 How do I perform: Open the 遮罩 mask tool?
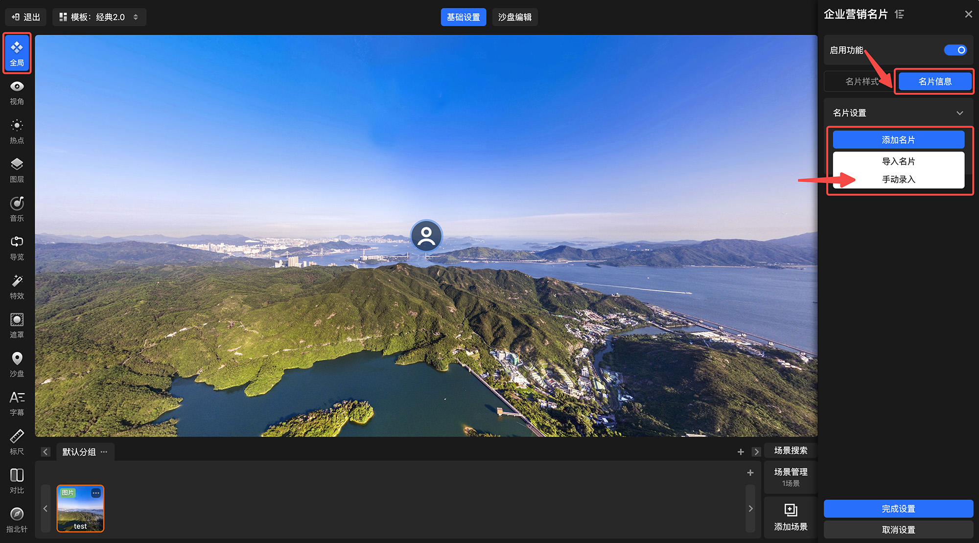pos(17,325)
